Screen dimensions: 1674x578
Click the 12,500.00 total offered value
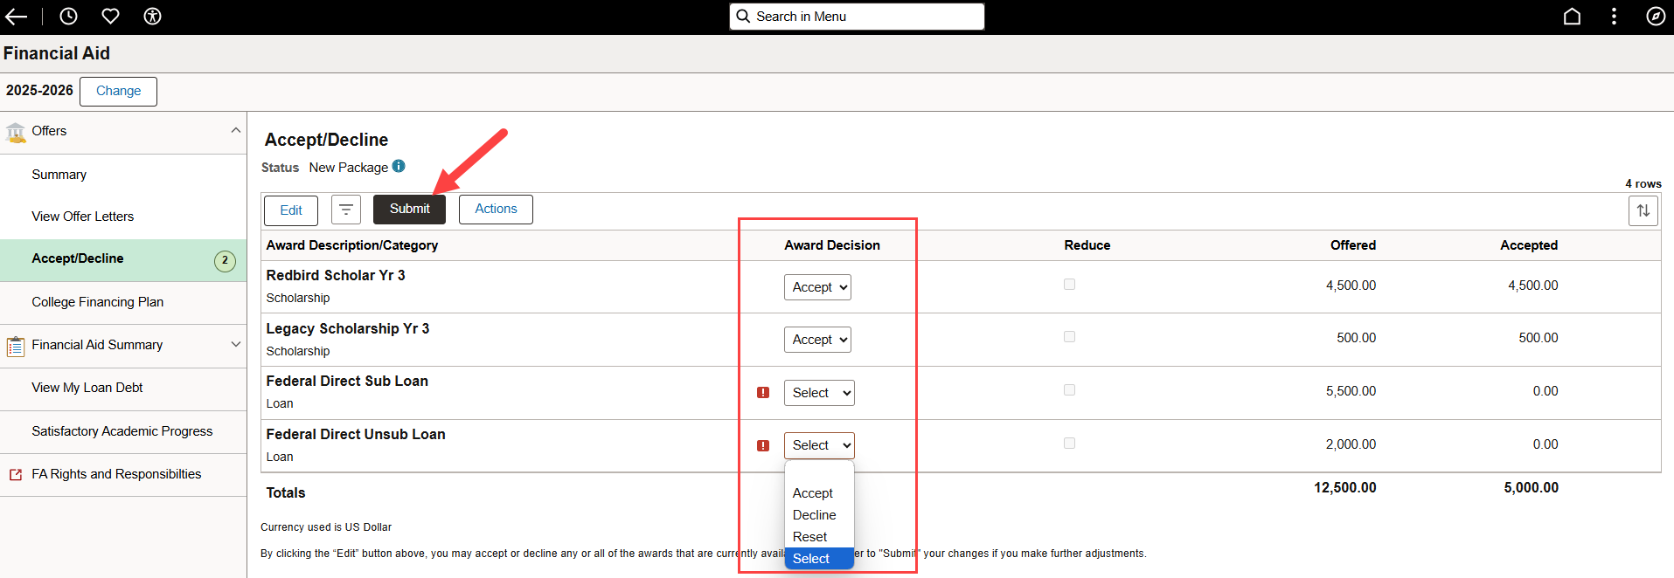tap(1345, 488)
